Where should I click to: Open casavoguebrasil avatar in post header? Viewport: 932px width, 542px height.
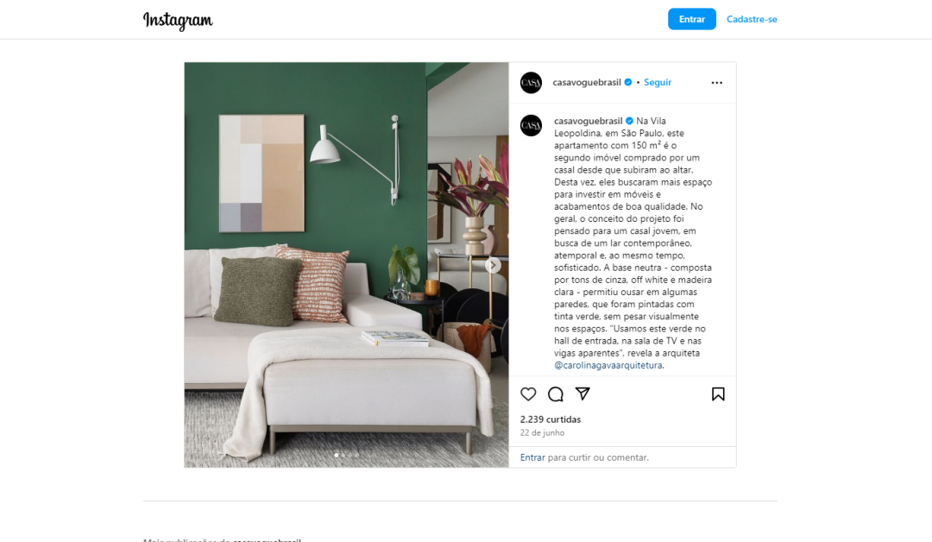point(531,83)
